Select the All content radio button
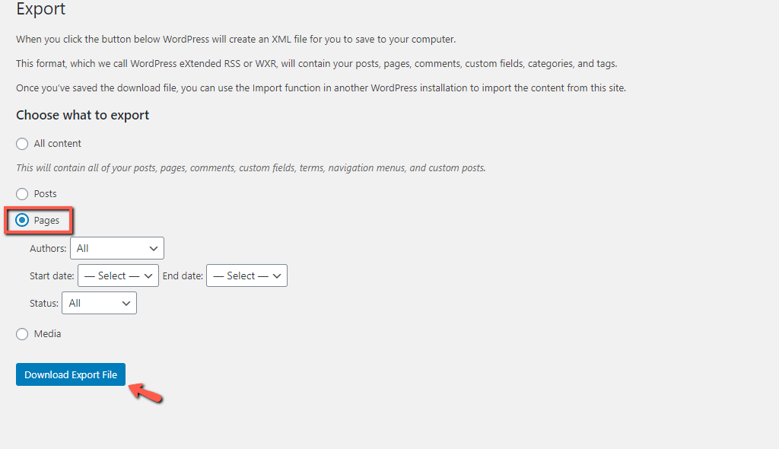779x449 pixels. click(x=22, y=144)
